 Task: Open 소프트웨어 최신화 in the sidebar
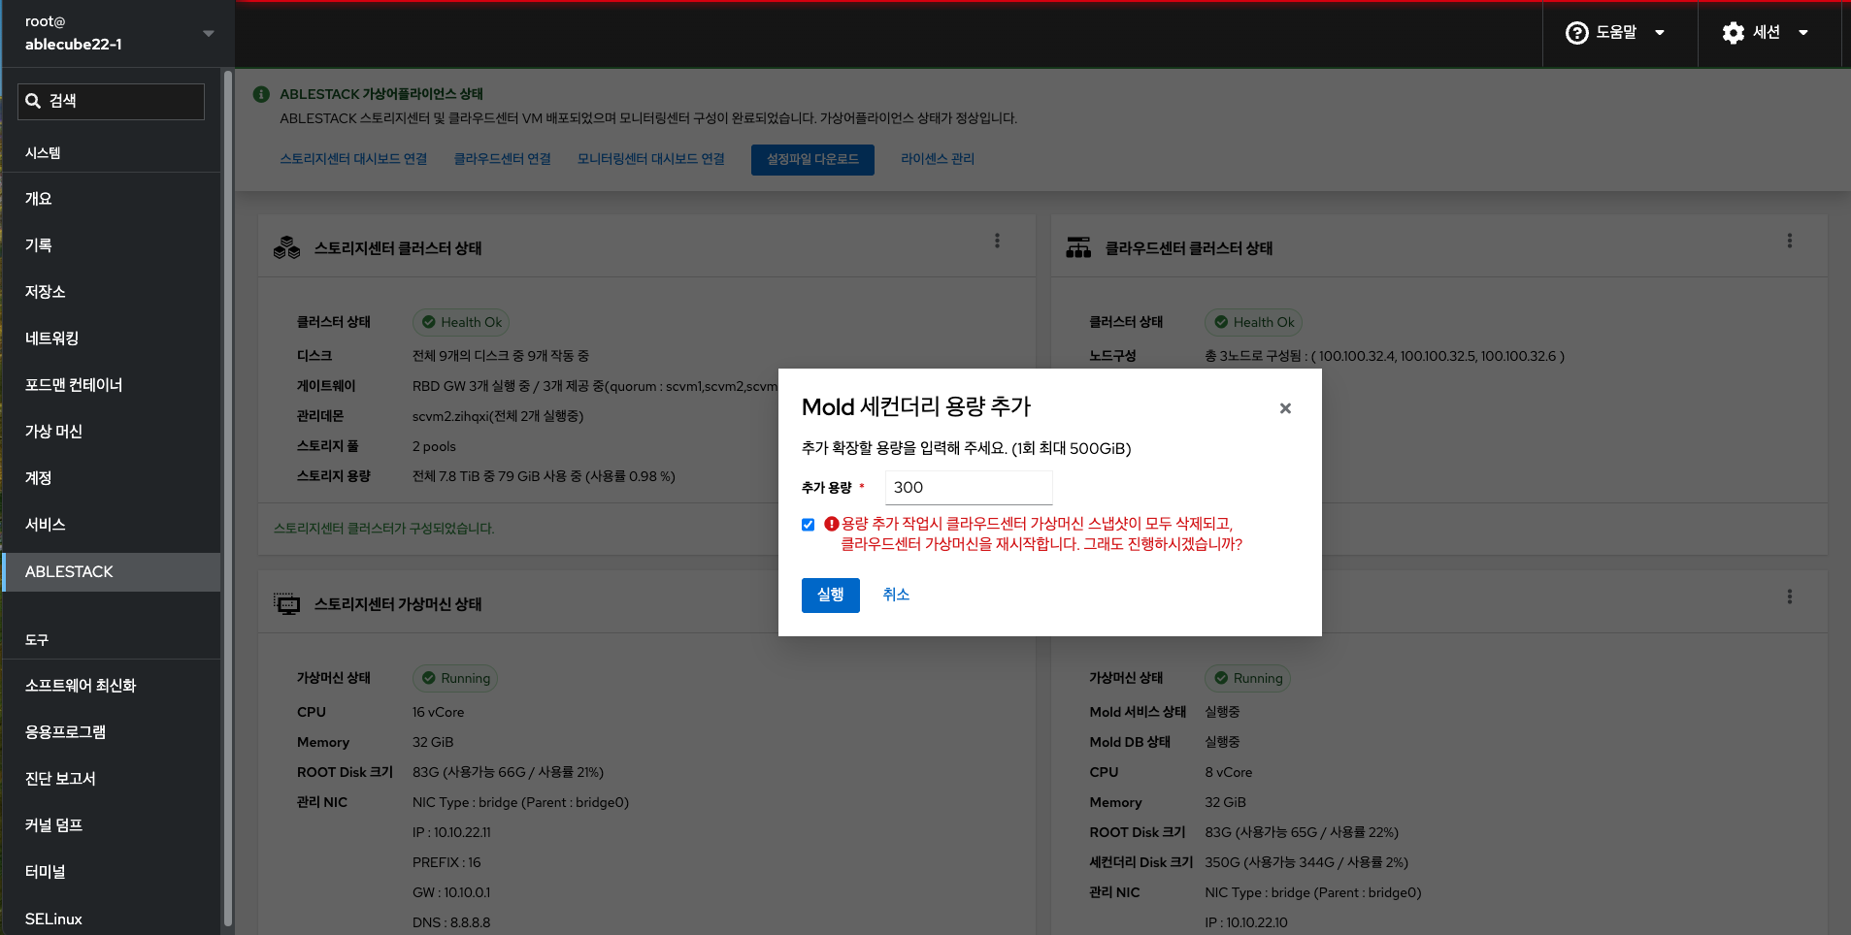click(112, 686)
